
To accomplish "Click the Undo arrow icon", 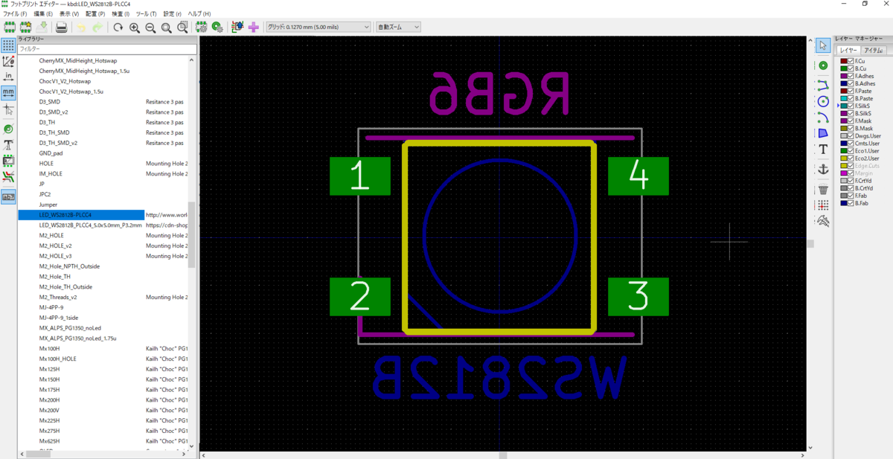I will coord(82,27).
